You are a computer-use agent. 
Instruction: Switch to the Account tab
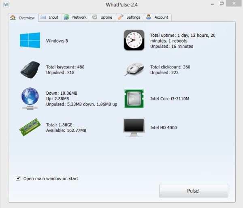[158, 17]
